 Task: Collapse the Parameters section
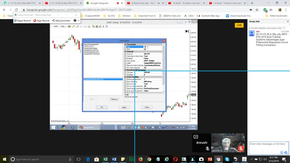tap(125, 44)
